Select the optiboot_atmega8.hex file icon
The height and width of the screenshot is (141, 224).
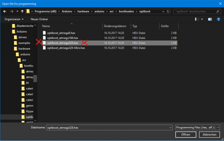pyautogui.click(x=44, y=33)
